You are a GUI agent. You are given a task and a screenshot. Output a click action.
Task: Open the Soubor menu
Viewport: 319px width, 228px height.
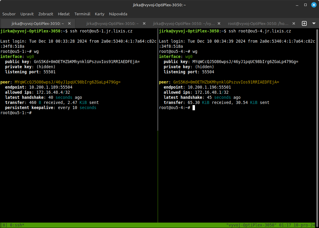coord(9,14)
